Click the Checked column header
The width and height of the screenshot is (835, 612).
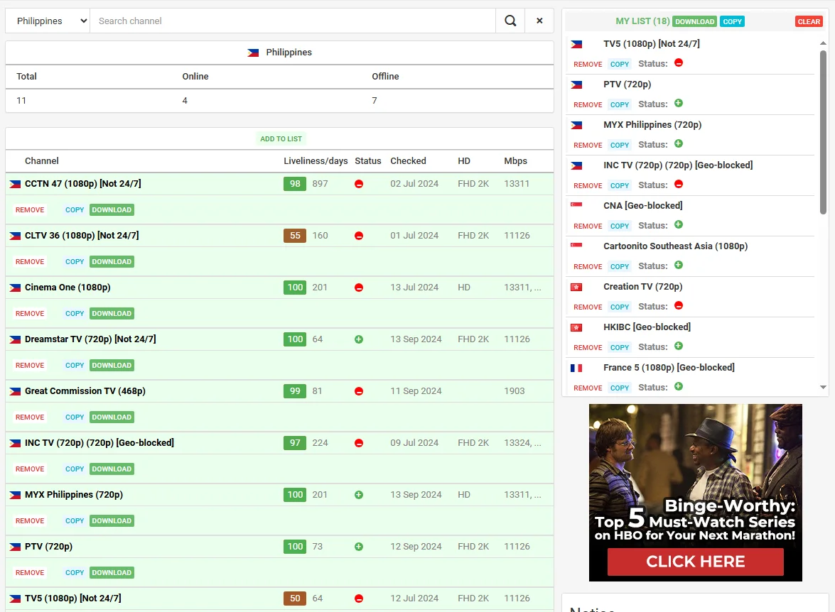[408, 160]
